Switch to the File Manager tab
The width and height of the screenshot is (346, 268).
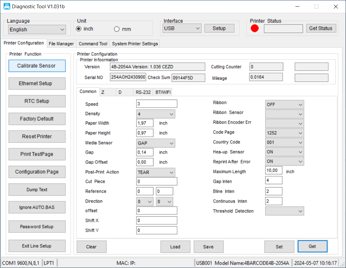(61, 44)
